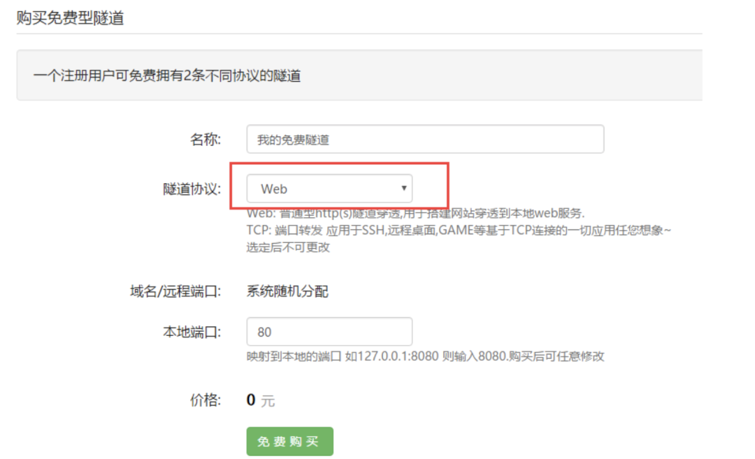The image size is (755, 459).
Task: Click the bold 0 price value
Action: pyautogui.click(x=252, y=400)
